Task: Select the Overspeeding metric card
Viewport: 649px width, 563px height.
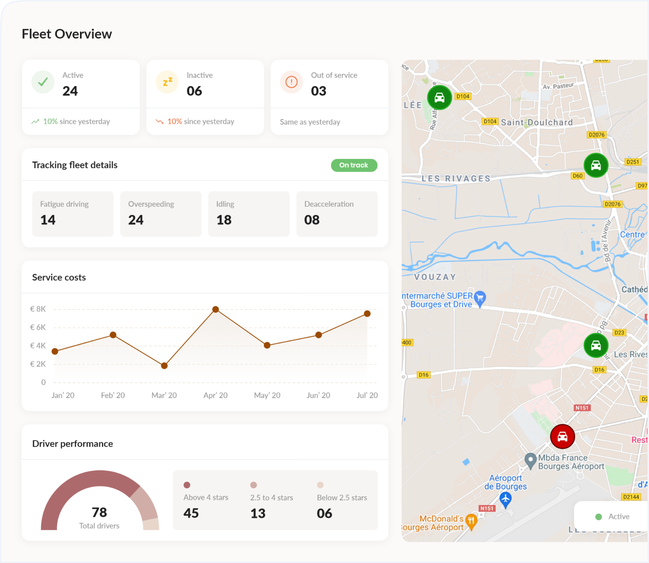Action: tap(161, 214)
